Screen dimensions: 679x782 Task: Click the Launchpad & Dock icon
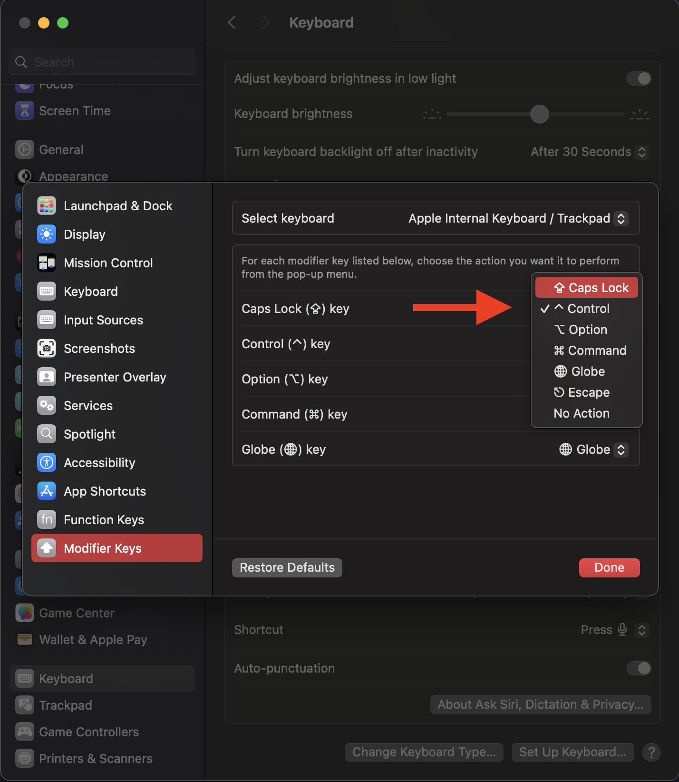click(x=47, y=206)
